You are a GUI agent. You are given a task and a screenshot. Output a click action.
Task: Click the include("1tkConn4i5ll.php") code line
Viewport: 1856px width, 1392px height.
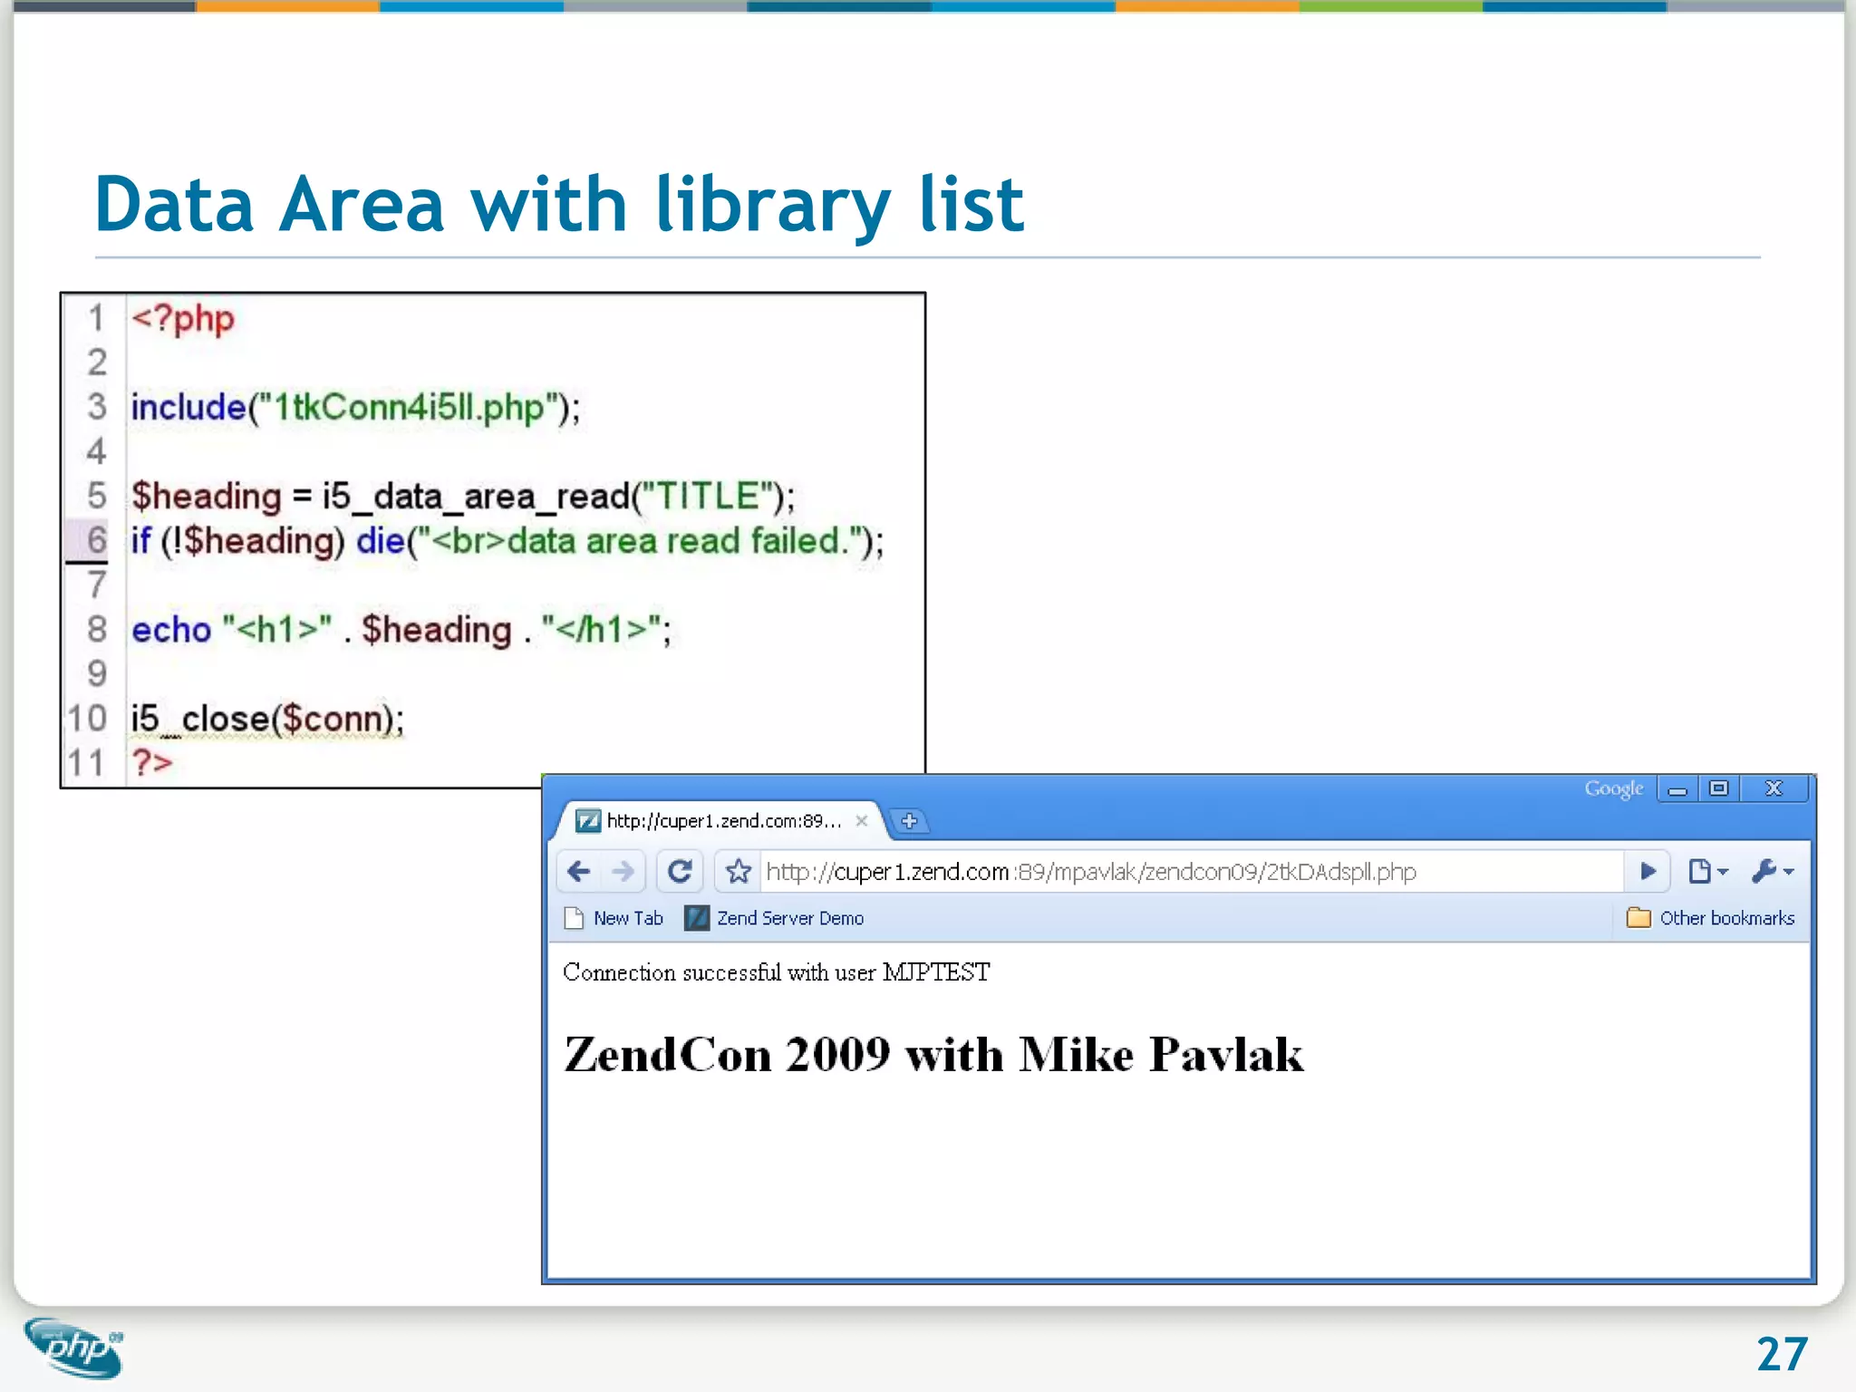tap(355, 407)
